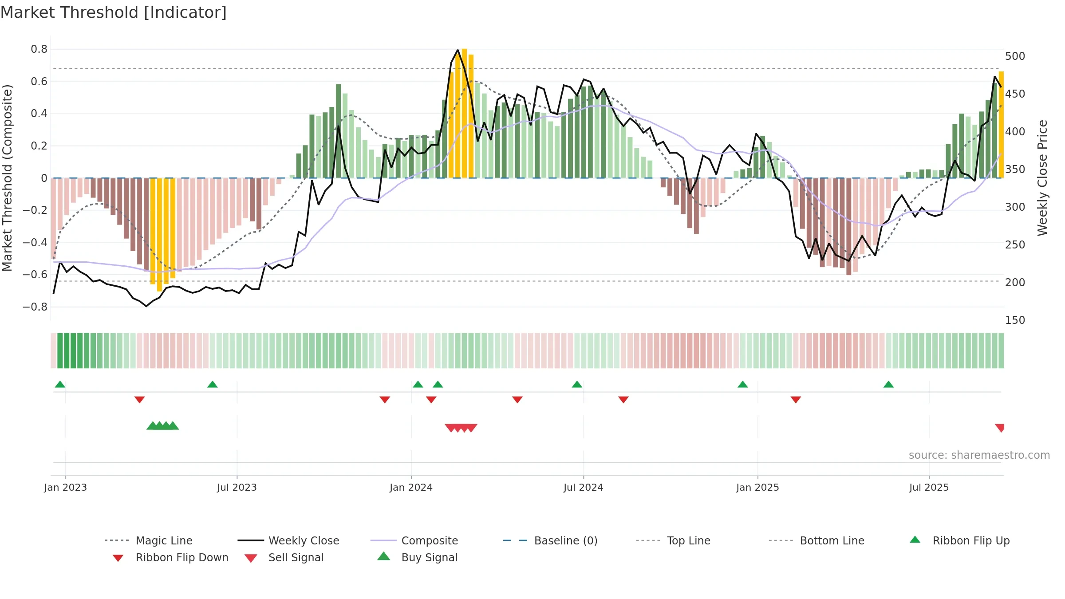
Task: Click the green triangle icon in Ribbon Flip Up legend
Action: [915, 540]
